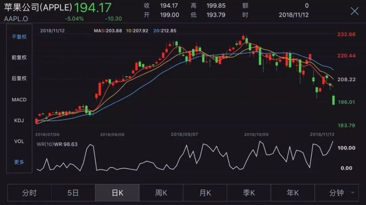Click the MA20 212.85 legend value
This screenshot has width=366, height=205.
[165, 31]
